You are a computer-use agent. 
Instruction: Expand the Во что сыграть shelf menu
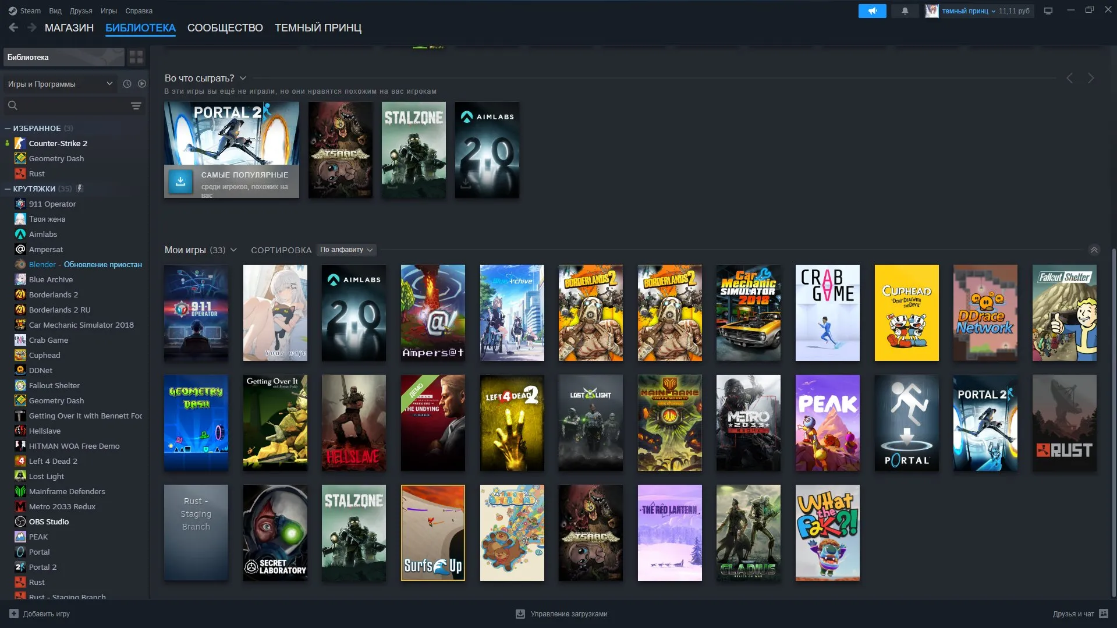[243, 78]
